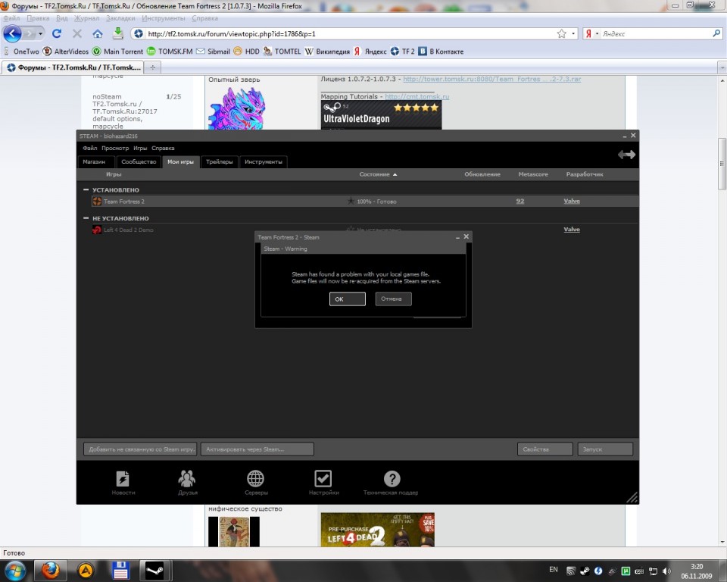Sort by the Metascore column header

coord(533,174)
